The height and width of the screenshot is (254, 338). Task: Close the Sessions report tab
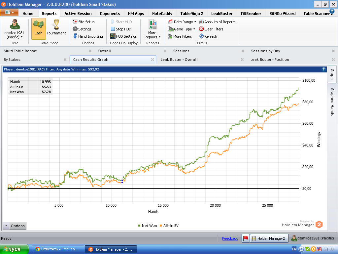(243, 51)
